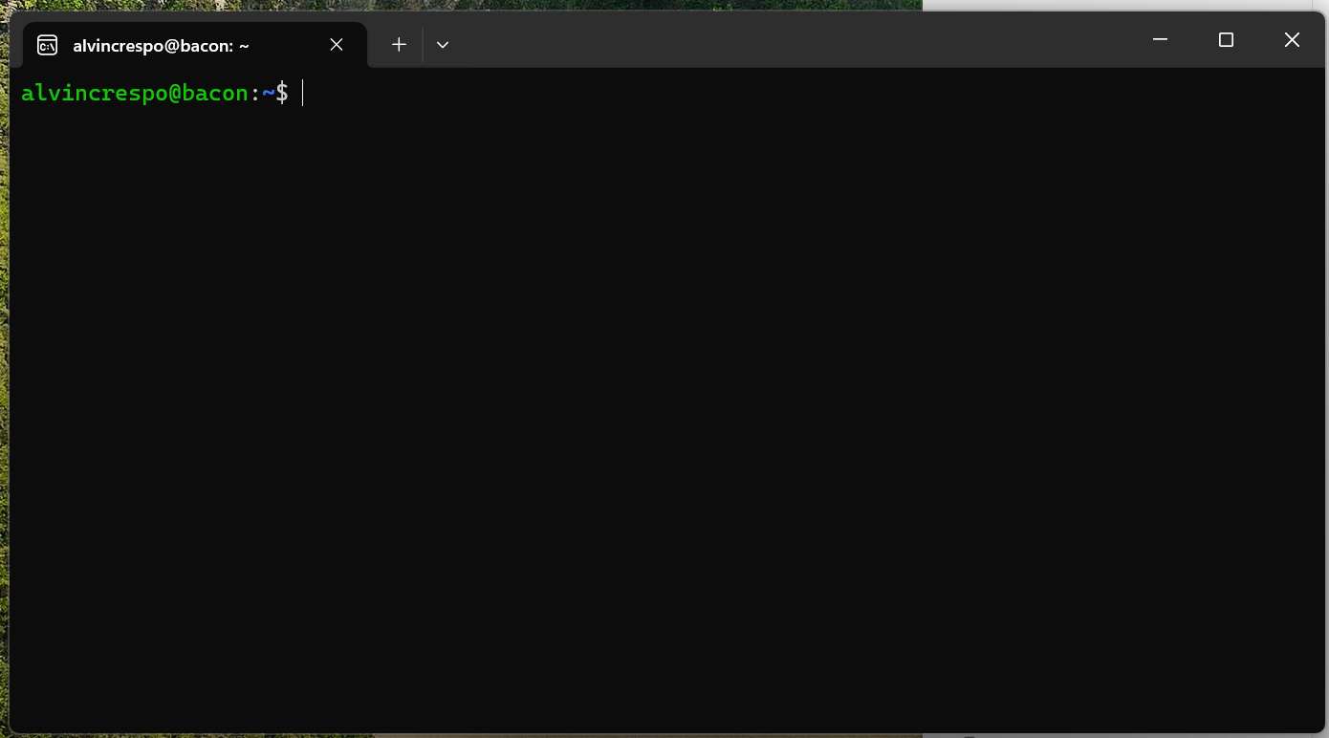Click the desktop wallpaper left of the terminal
Image resolution: width=1329 pixels, height=738 pixels.
point(4,382)
